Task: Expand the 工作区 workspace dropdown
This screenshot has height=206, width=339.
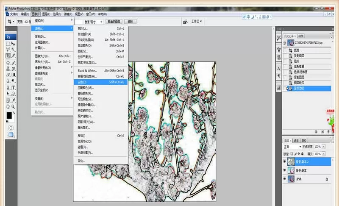Action: 197,21
